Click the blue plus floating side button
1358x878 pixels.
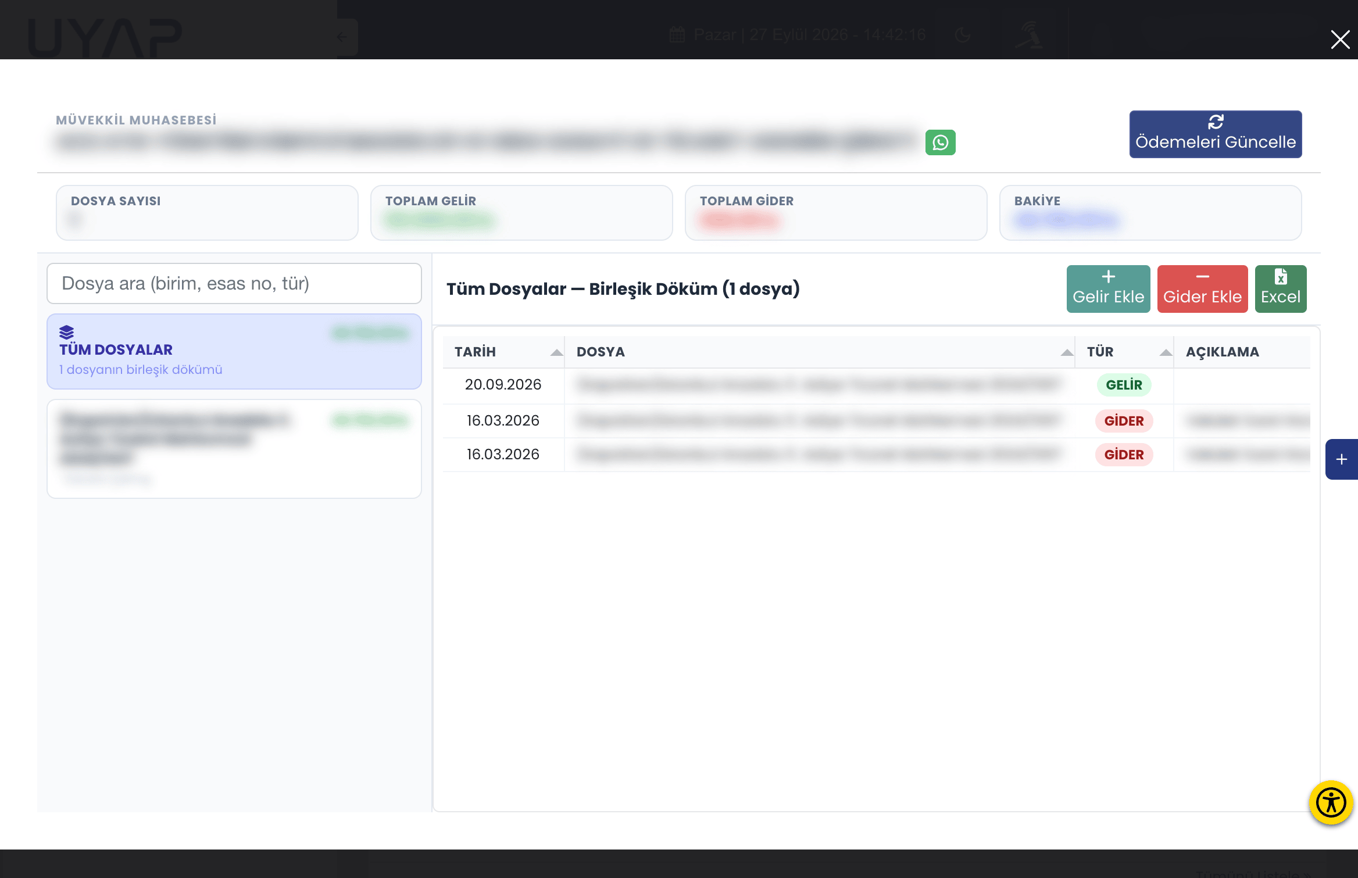click(x=1341, y=459)
